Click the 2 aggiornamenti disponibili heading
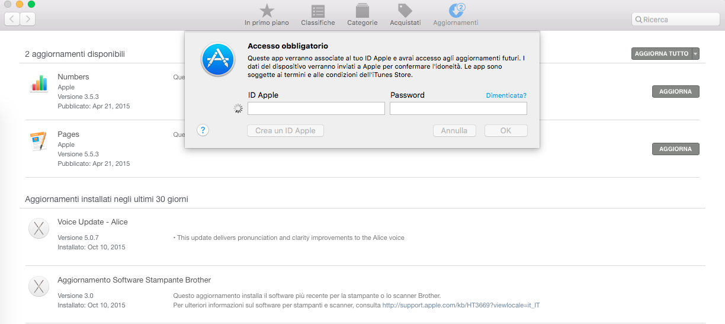Image resolution: width=725 pixels, height=324 pixels. point(75,54)
